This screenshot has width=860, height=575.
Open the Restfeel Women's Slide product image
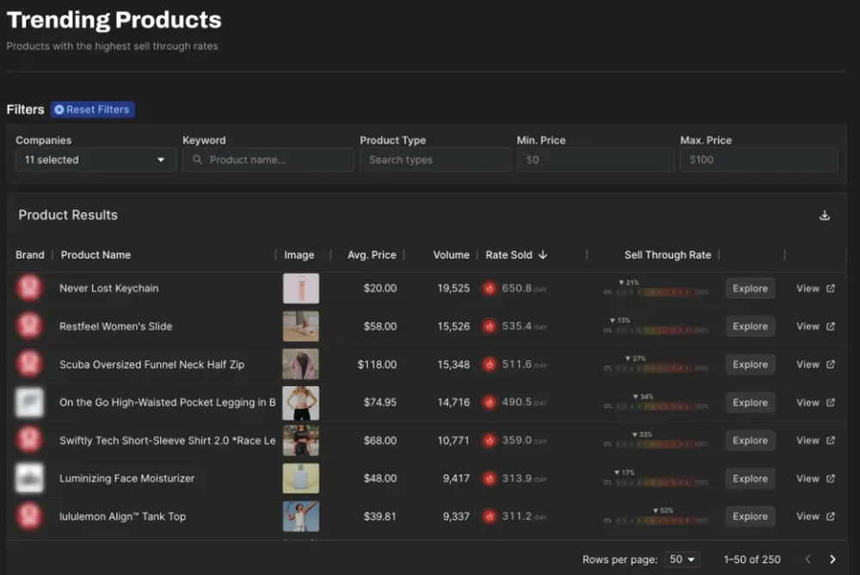click(300, 326)
